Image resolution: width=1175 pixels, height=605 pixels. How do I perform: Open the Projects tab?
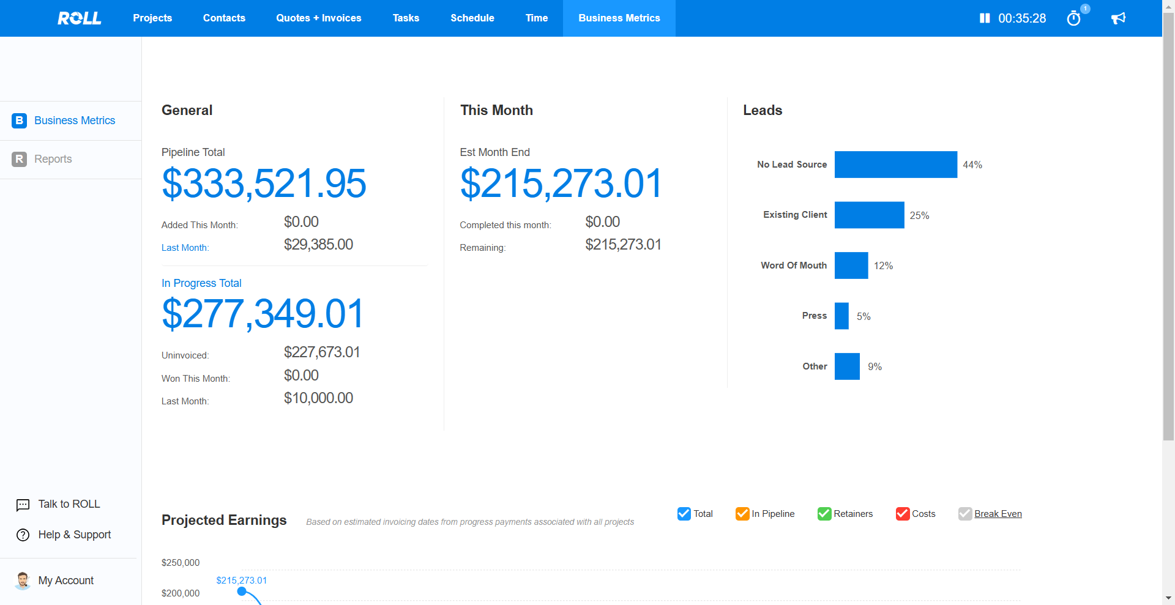152,18
